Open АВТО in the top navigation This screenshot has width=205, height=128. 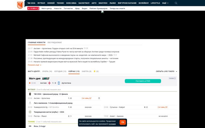coord(94,3)
